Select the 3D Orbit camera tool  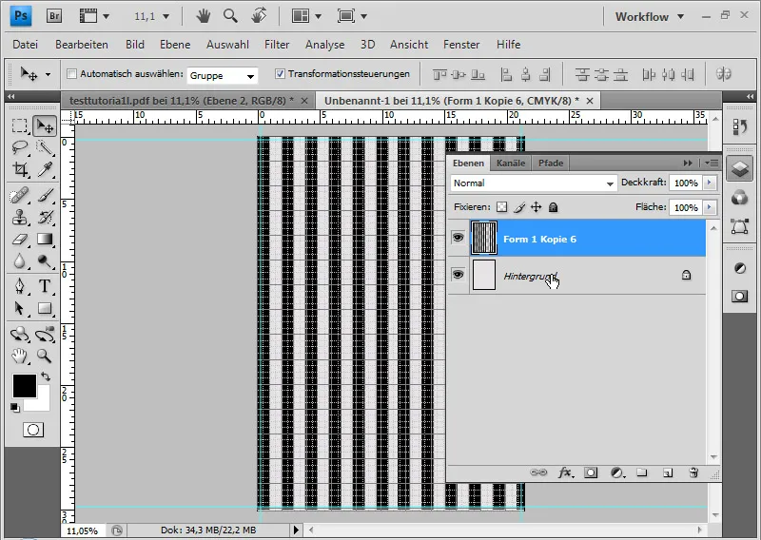pos(45,335)
